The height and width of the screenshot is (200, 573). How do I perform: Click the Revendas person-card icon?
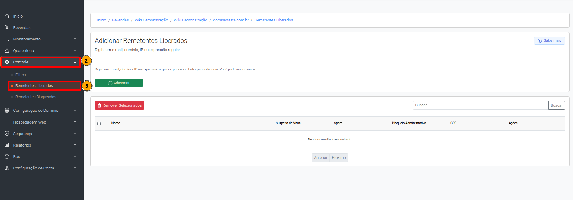tap(7, 27)
